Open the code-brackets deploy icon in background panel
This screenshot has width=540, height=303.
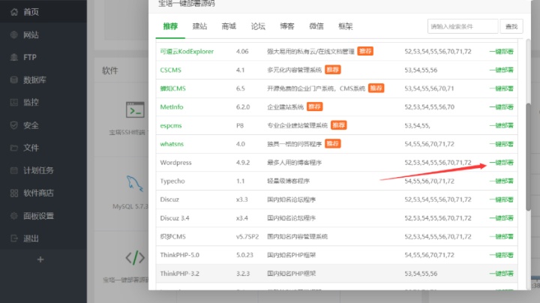(135, 257)
